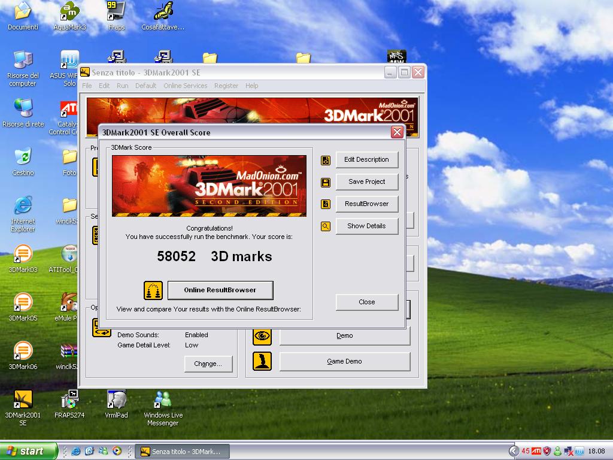Image resolution: width=613 pixels, height=460 pixels.
Task: Open the AquaMark3 desktop shortcut
Action: (x=69, y=16)
